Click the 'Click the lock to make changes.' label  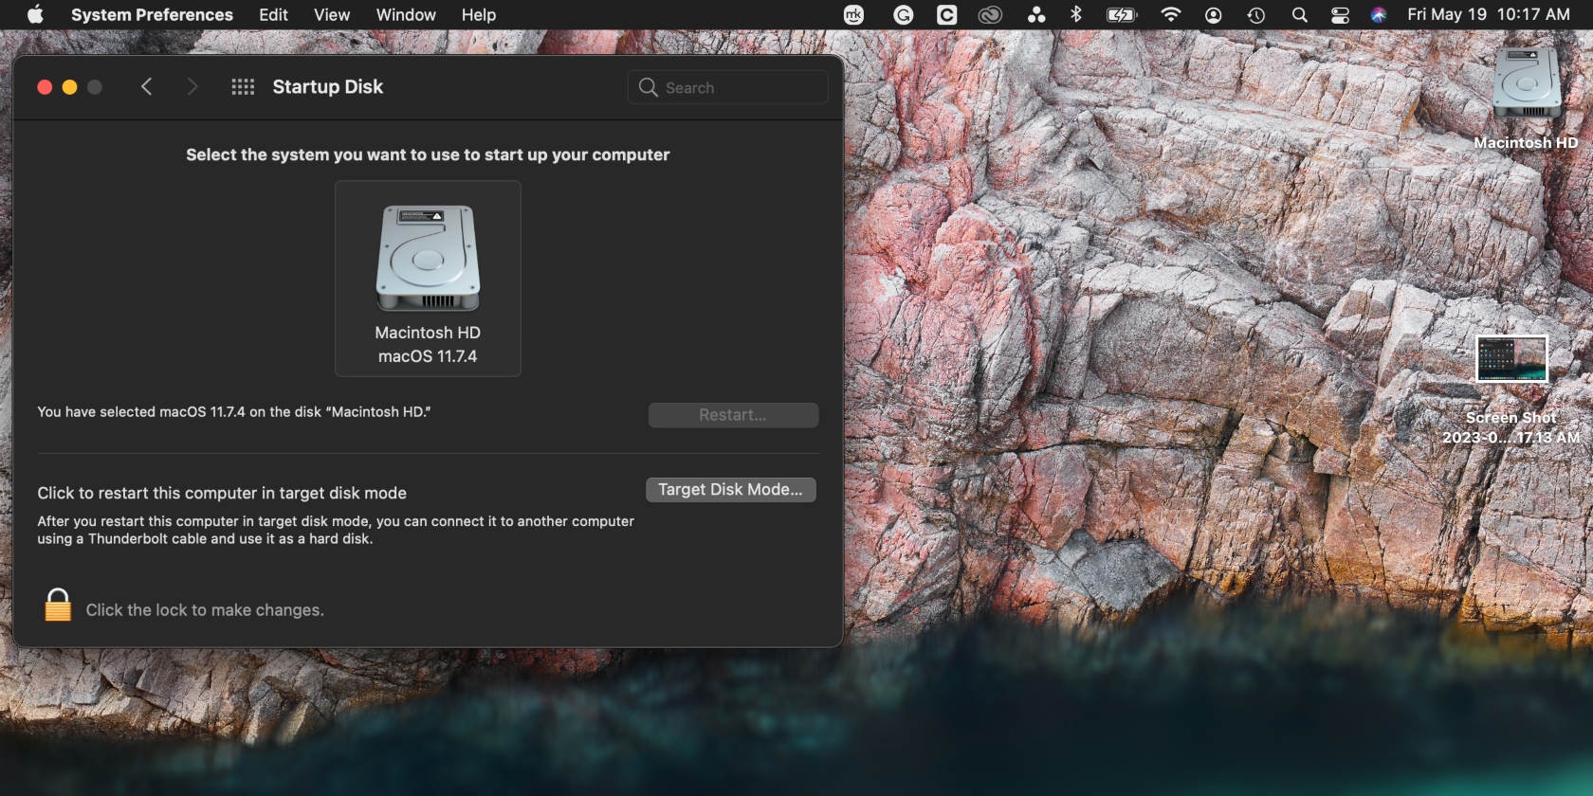(205, 609)
